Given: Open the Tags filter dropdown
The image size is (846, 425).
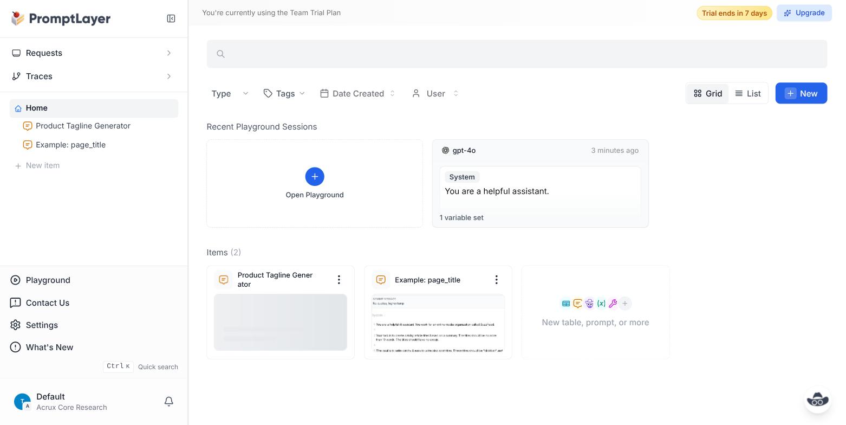Looking at the screenshot, I should [x=284, y=93].
